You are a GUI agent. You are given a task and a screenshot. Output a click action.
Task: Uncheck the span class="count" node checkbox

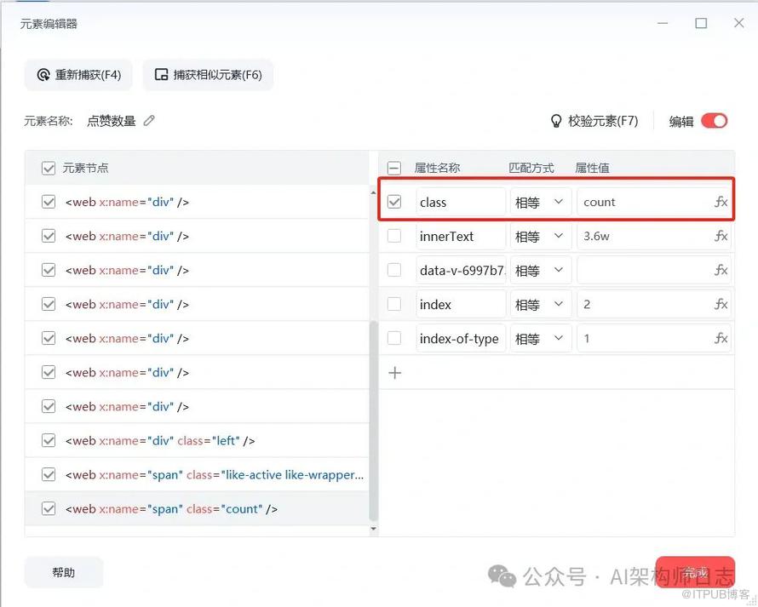pos(49,508)
